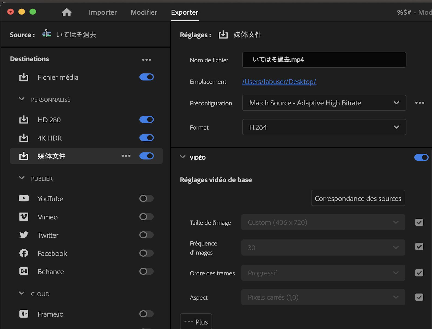Go to the Home screen icon

click(66, 12)
